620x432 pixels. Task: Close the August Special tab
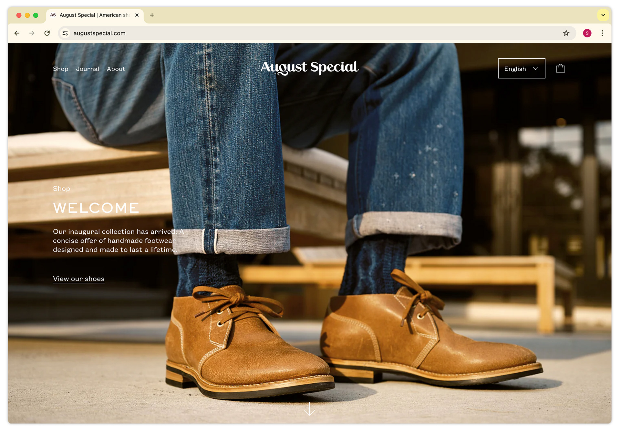click(137, 15)
